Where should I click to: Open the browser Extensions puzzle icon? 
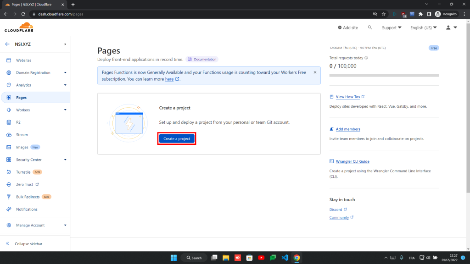[x=420, y=14]
